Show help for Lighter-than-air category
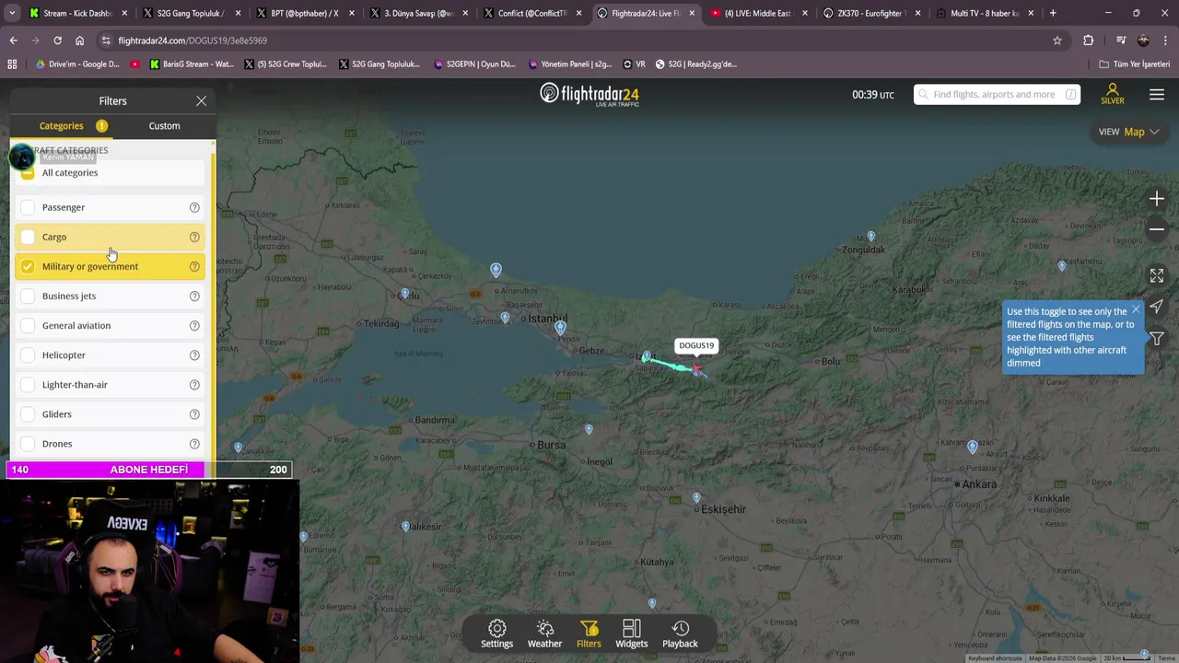1179x663 pixels. tap(194, 384)
